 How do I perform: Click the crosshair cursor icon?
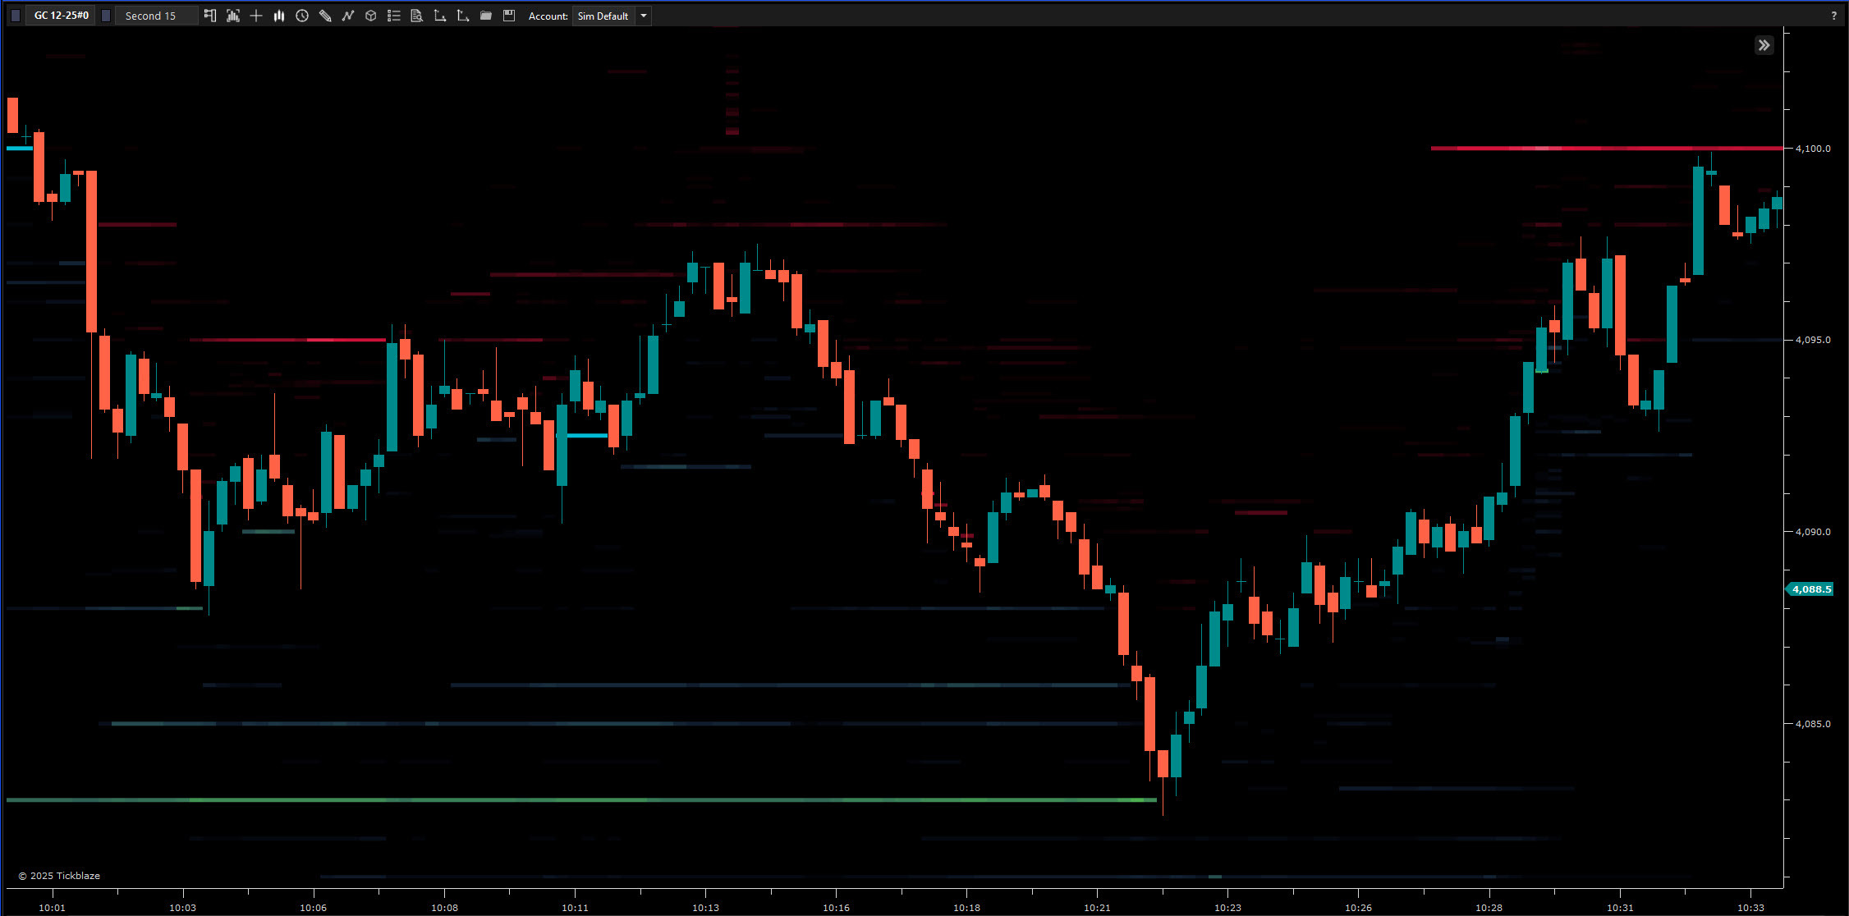pyautogui.click(x=256, y=16)
